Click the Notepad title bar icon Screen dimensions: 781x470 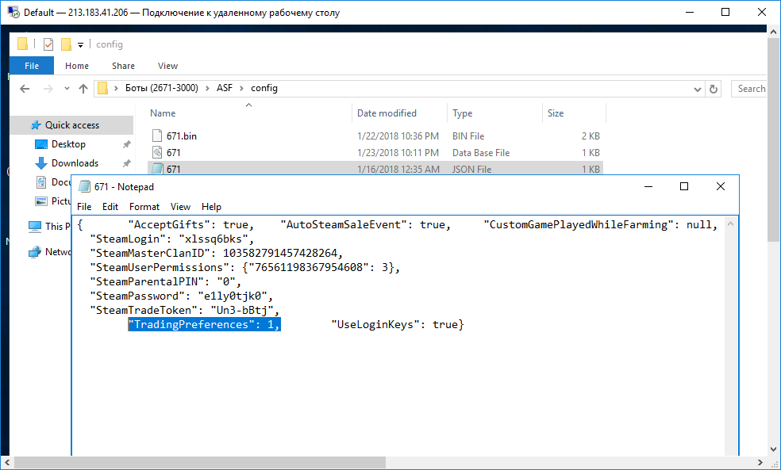pyautogui.click(x=85, y=186)
